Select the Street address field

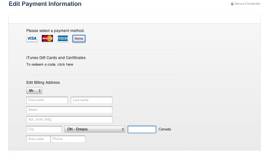point(69,110)
